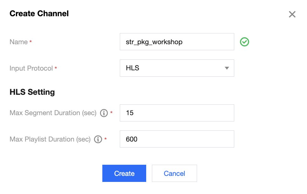Viewport: 307px width, 194px height.
Task: Click the red asterisk beside Input Protocol
Action: pyautogui.click(x=56, y=68)
